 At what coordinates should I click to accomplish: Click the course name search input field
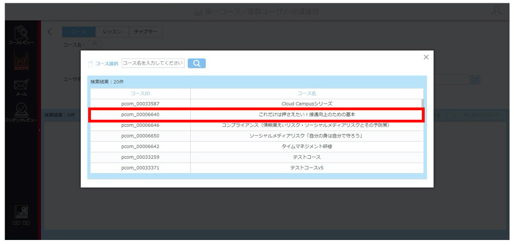click(x=153, y=63)
